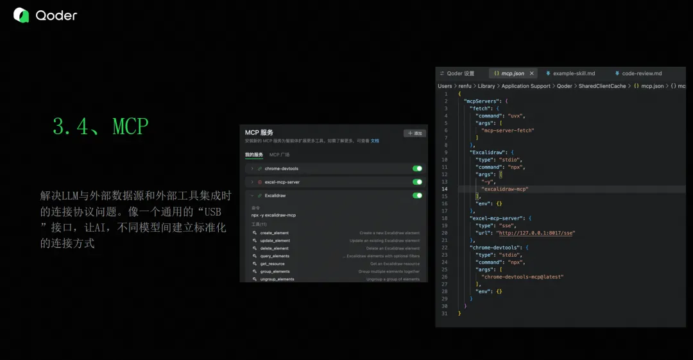693x360 pixels.
Task: Click the delete_element tool icon
Action: tap(255, 248)
